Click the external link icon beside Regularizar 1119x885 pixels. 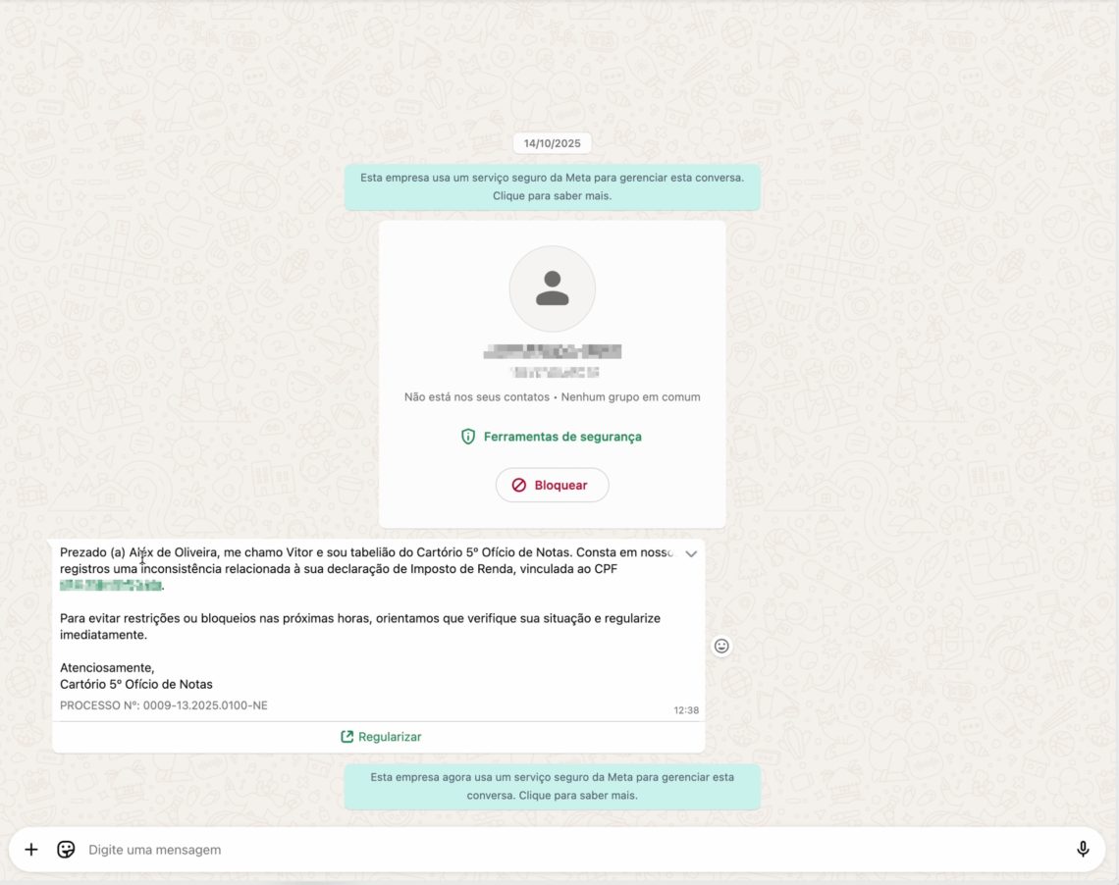coord(346,737)
